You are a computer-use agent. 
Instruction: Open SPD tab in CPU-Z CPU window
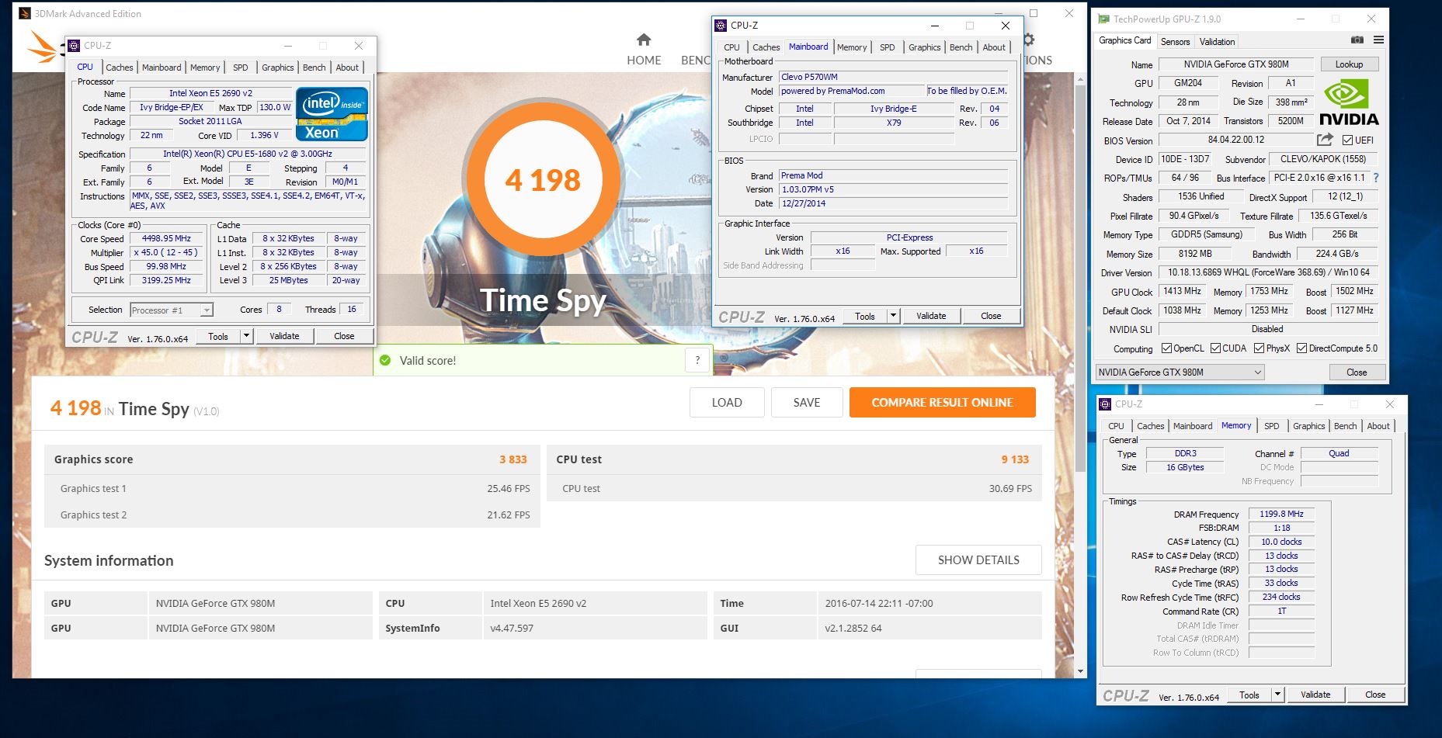pos(241,68)
